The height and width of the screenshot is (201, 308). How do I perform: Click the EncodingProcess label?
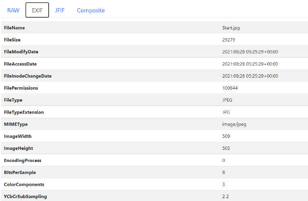22,161
